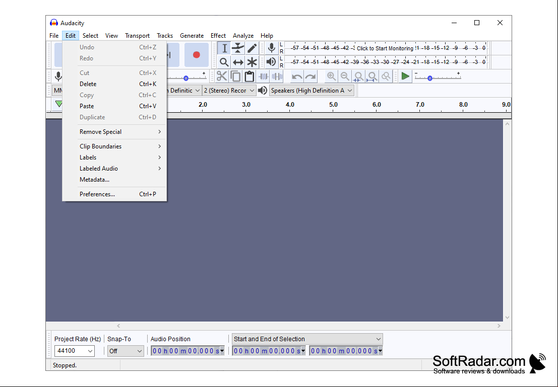Open the Speakers playback device dropdown
Image resolution: width=558 pixels, height=387 pixels.
point(312,91)
